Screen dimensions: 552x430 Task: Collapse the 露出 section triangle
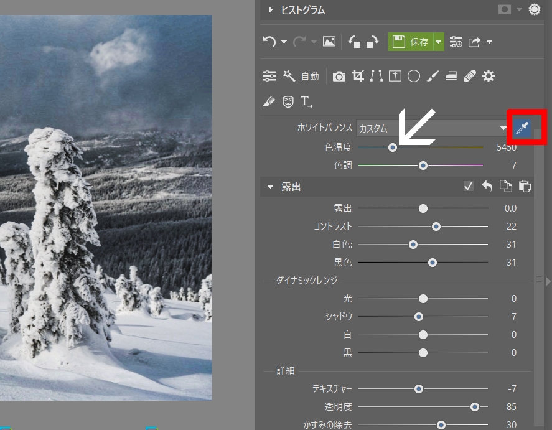tap(270, 187)
